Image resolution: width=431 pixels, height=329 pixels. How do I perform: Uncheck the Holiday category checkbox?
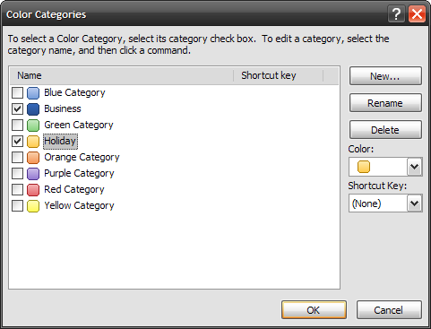tap(17, 142)
